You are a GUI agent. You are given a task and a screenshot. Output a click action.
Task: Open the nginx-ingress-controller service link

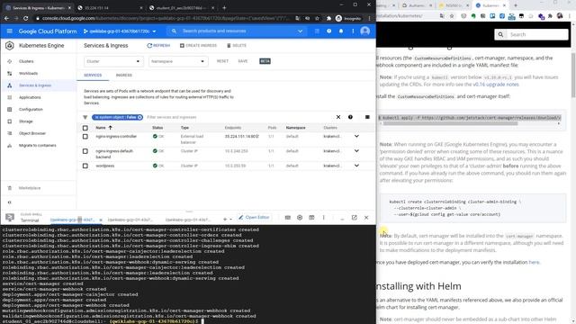(x=116, y=137)
